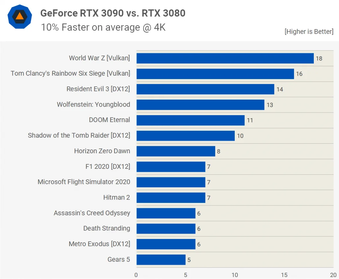339x279 pixels.
Task: Click the value 18 next to World War Z
Action: pyautogui.click(x=319, y=59)
